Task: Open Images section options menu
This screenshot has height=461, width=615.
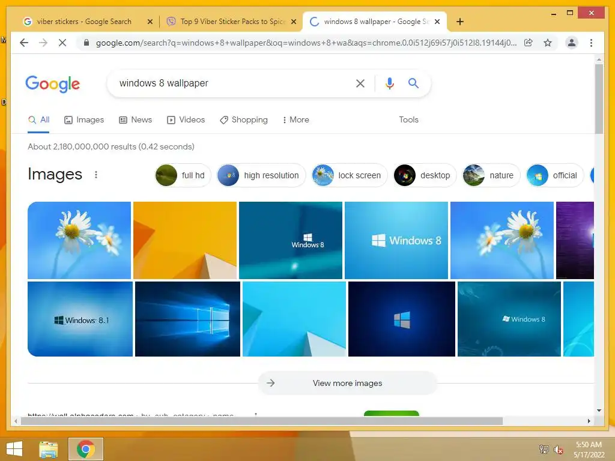Action: point(96,175)
